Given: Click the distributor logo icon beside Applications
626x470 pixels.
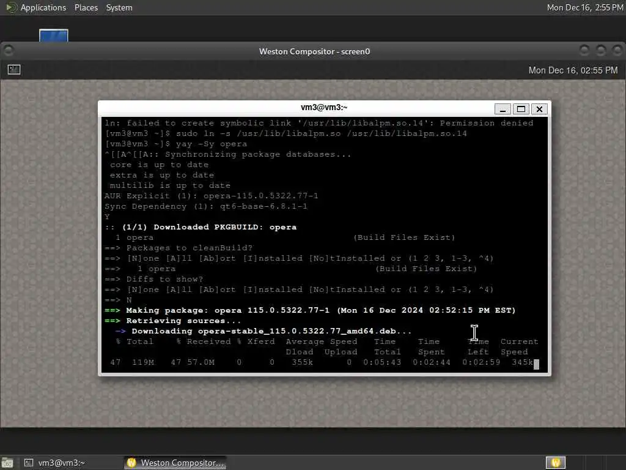Looking at the screenshot, I should pyautogui.click(x=11, y=7).
